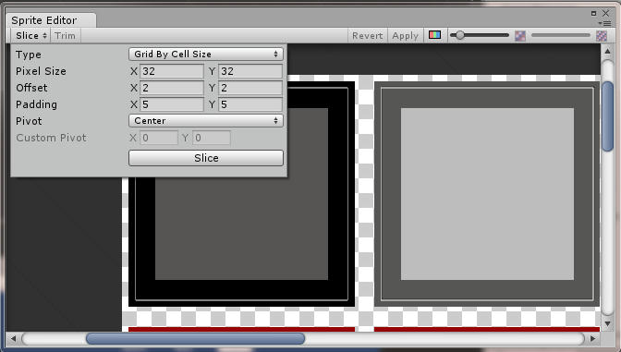Click the maximize window square icon
Viewport: 621px width, 352px height.
593,13
